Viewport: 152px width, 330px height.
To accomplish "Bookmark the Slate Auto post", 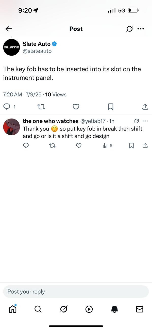I will coord(111,107).
